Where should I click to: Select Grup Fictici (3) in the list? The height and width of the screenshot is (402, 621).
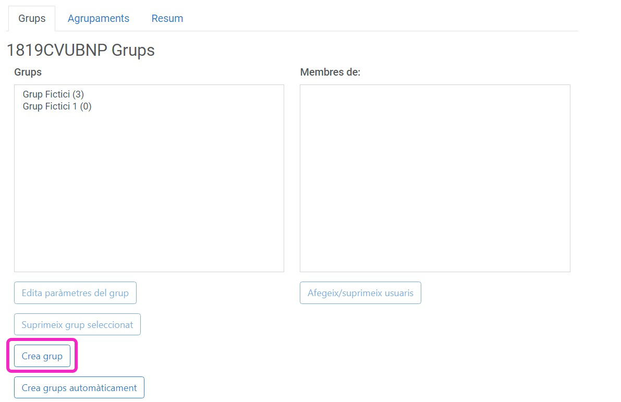click(53, 94)
